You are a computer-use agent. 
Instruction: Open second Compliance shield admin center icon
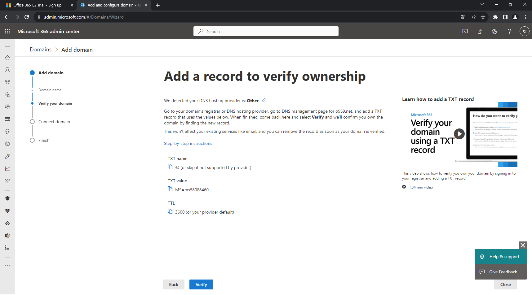pyautogui.click(x=7, y=211)
